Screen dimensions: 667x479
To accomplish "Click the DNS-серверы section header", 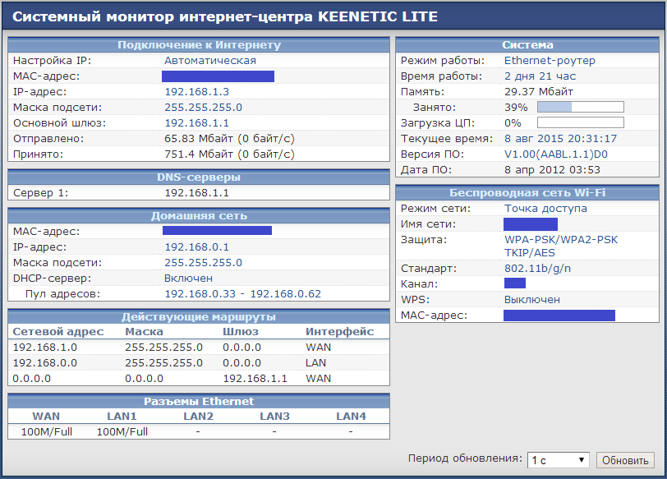I will click(x=199, y=177).
